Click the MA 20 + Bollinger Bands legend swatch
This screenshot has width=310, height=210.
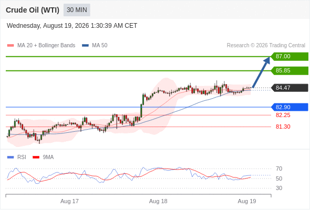coord(11,46)
